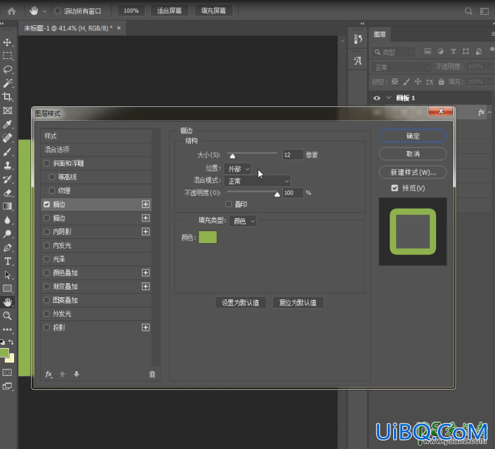Select the Eraser tool

7,193
